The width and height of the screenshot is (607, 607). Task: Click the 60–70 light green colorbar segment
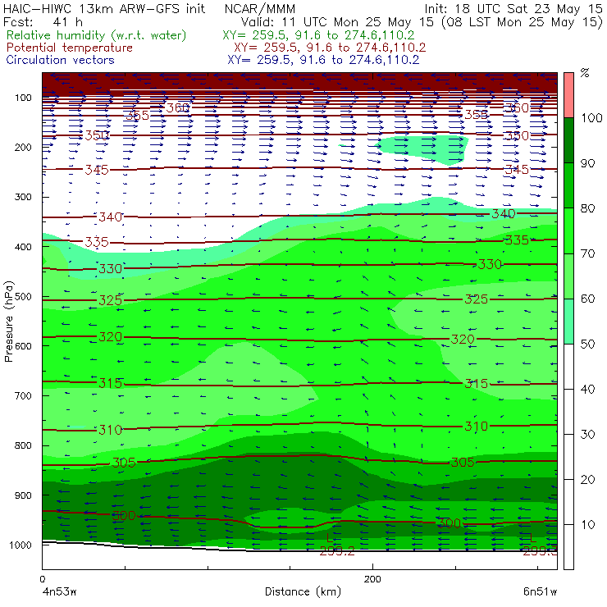coord(568,276)
